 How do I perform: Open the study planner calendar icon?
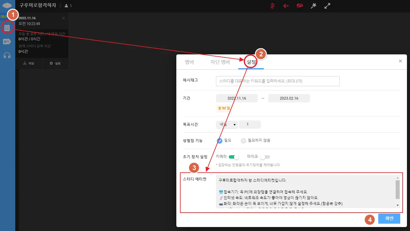7,28
